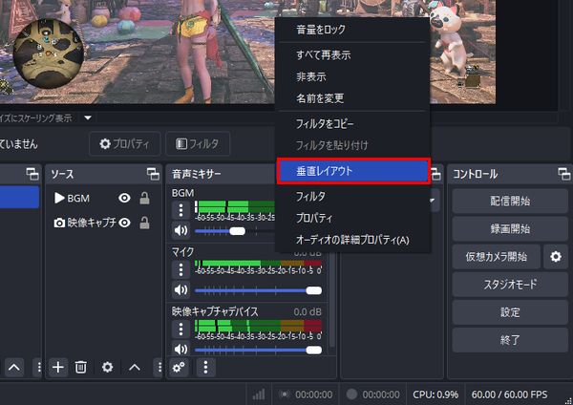Image resolution: width=573 pixels, height=405 pixels.
Task: Open sources toolbar overflow three-dot menu
Action: pyautogui.click(x=159, y=367)
